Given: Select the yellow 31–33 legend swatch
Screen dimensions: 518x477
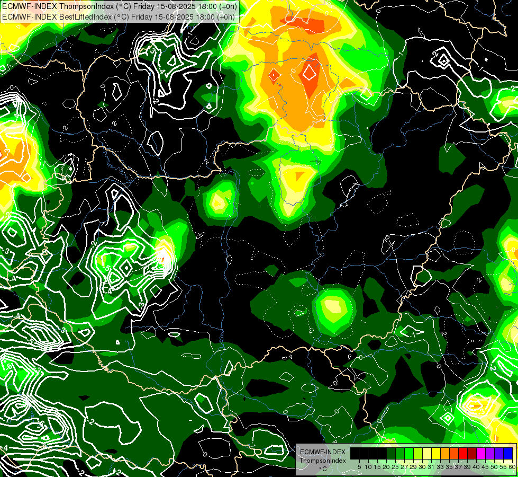Looking at the screenshot, I should 436,453.
